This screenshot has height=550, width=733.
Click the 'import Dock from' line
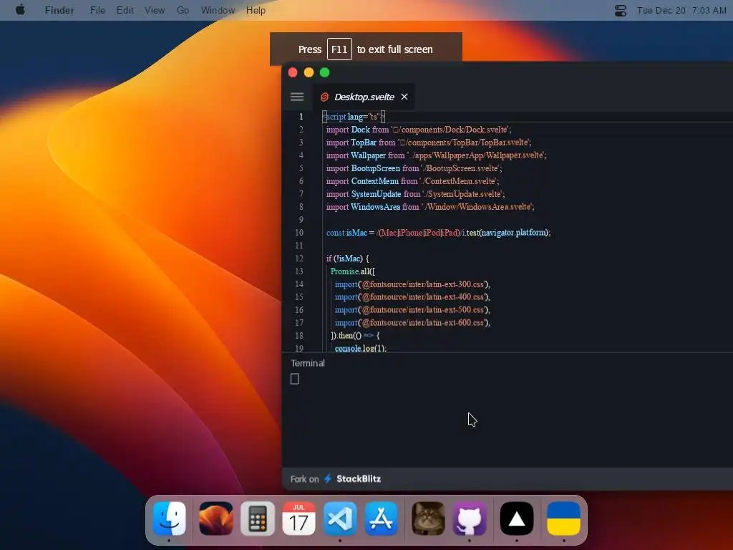pyautogui.click(x=419, y=130)
